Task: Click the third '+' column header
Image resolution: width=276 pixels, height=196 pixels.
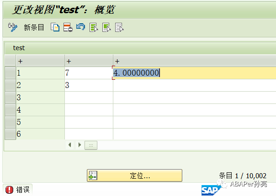Action: click(195, 61)
